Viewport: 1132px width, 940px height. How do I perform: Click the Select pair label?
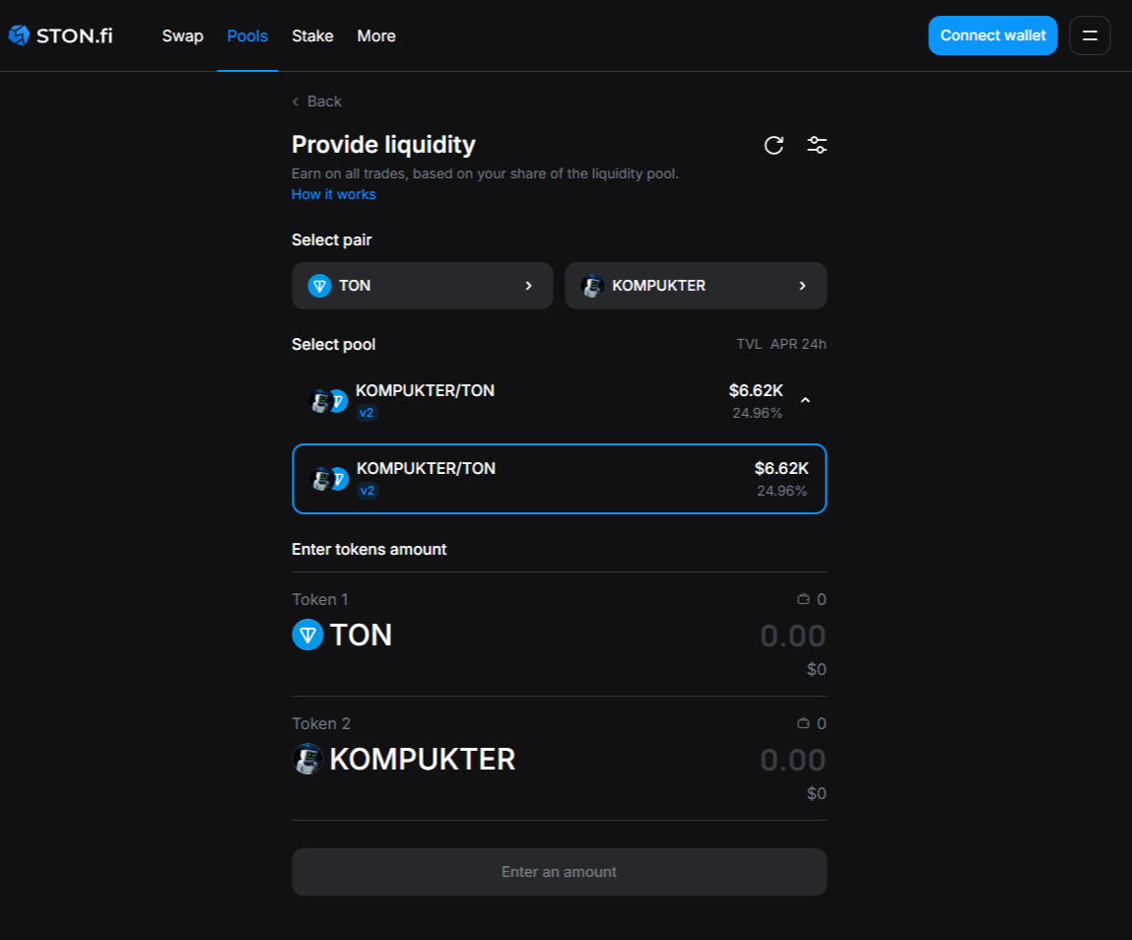coord(331,239)
